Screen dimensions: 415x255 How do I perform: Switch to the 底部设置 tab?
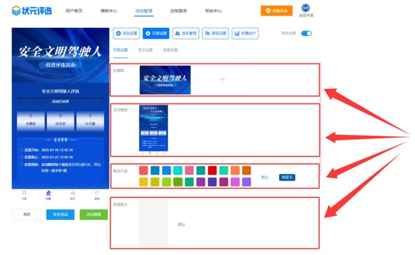click(x=170, y=50)
